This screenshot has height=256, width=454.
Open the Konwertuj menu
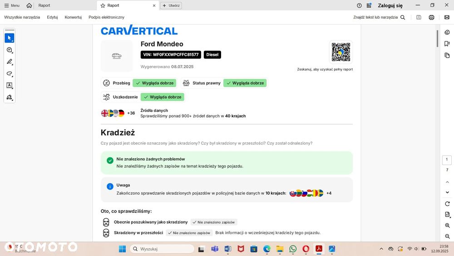(73, 17)
